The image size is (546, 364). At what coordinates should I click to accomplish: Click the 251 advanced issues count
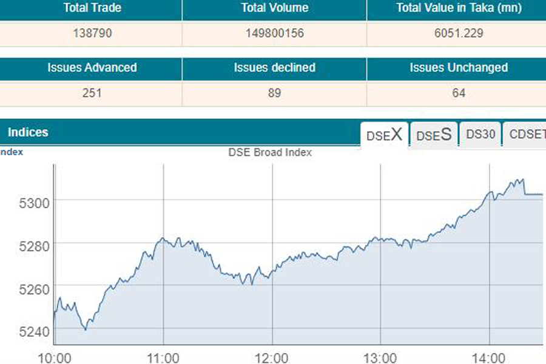[91, 93]
